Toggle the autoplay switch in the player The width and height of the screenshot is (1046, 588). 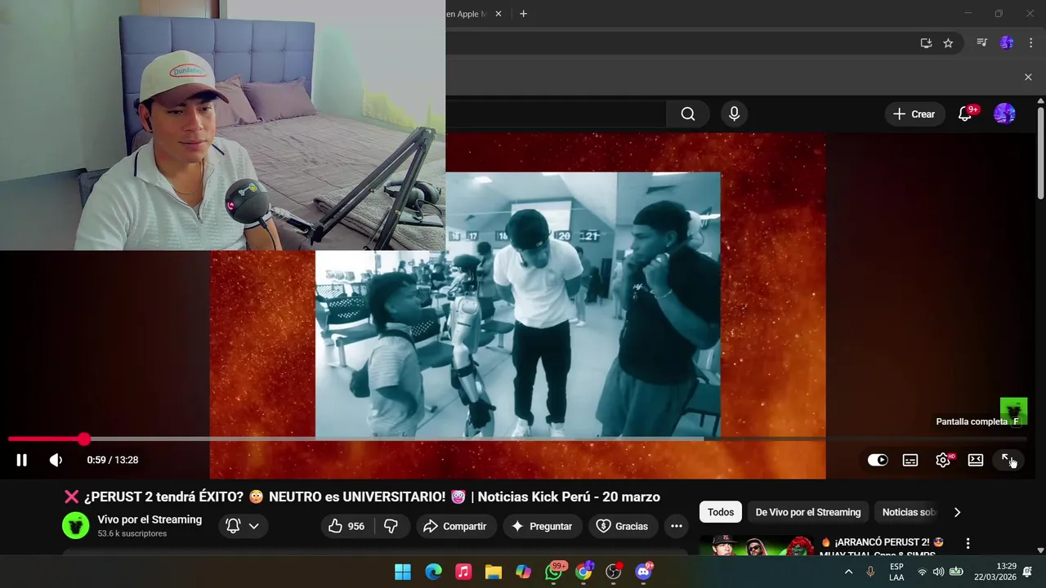(x=878, y=460)
